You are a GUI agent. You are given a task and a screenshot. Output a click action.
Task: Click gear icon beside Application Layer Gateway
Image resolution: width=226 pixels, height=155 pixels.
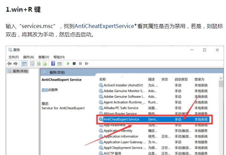[x=101, y=142]
